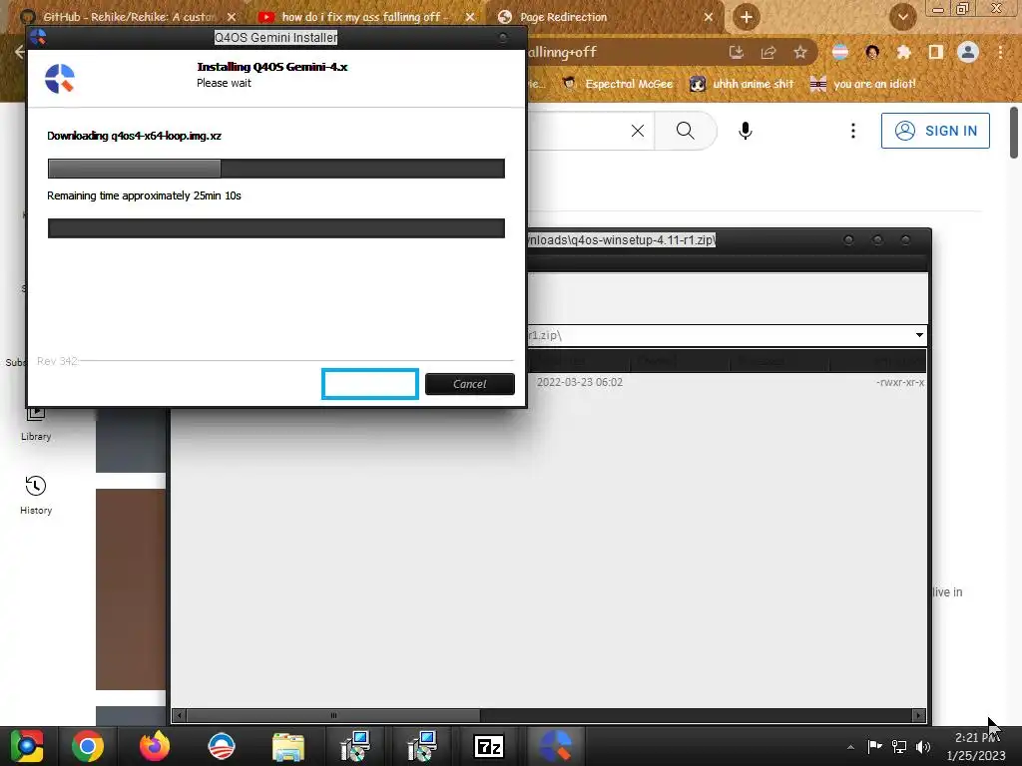Click the Q4OS Gemini Installer title bar icon
This screenshot has width=1022, height=766.
[38, 37]
